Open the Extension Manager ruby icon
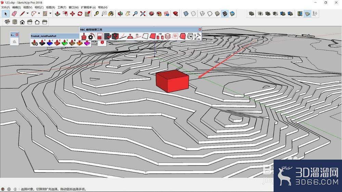Image resolution: width=342 pixels, height=192 pixels. tap(175, 14)
